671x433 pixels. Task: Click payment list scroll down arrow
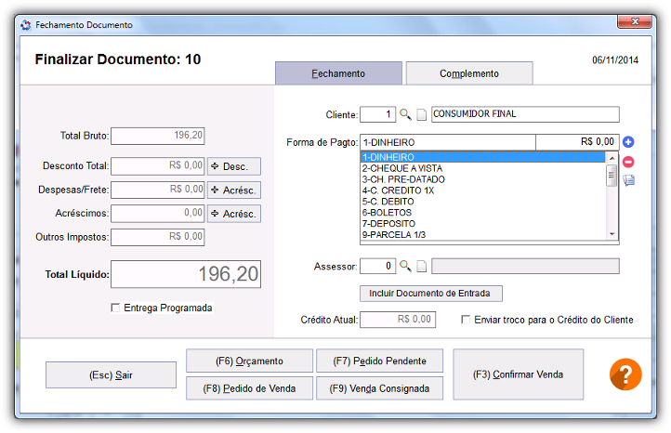612,234
